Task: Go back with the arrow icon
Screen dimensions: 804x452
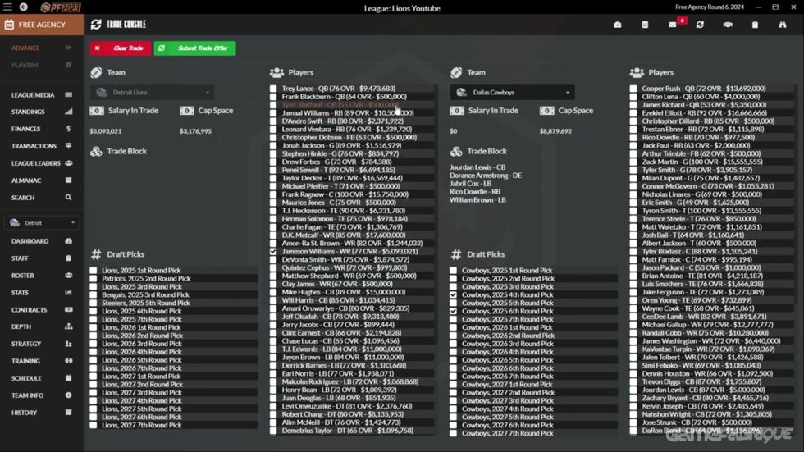Action: click(x=24, y=7)
